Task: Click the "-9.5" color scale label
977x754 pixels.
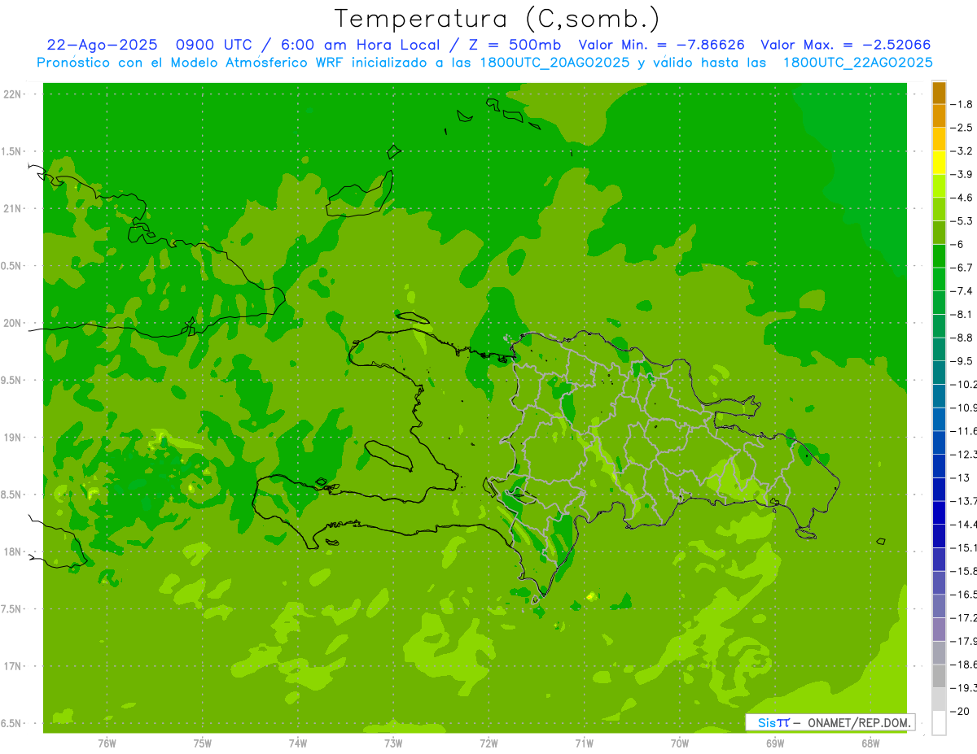Action: (x=962, y=361)
